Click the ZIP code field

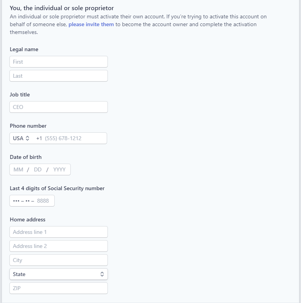coord(59,288)
